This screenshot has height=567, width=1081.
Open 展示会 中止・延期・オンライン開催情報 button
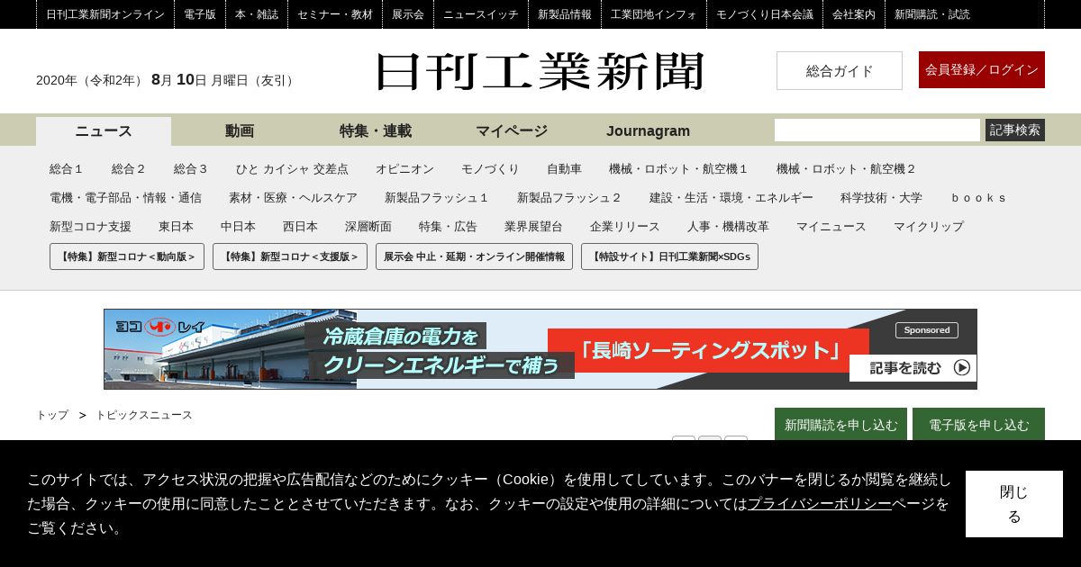(x=474, y=256)
